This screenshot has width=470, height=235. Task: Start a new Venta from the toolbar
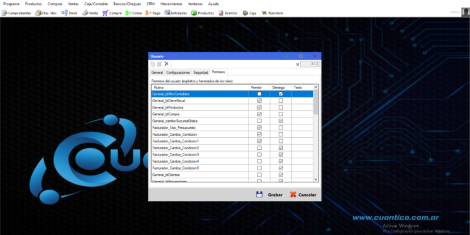pos(90,13)
